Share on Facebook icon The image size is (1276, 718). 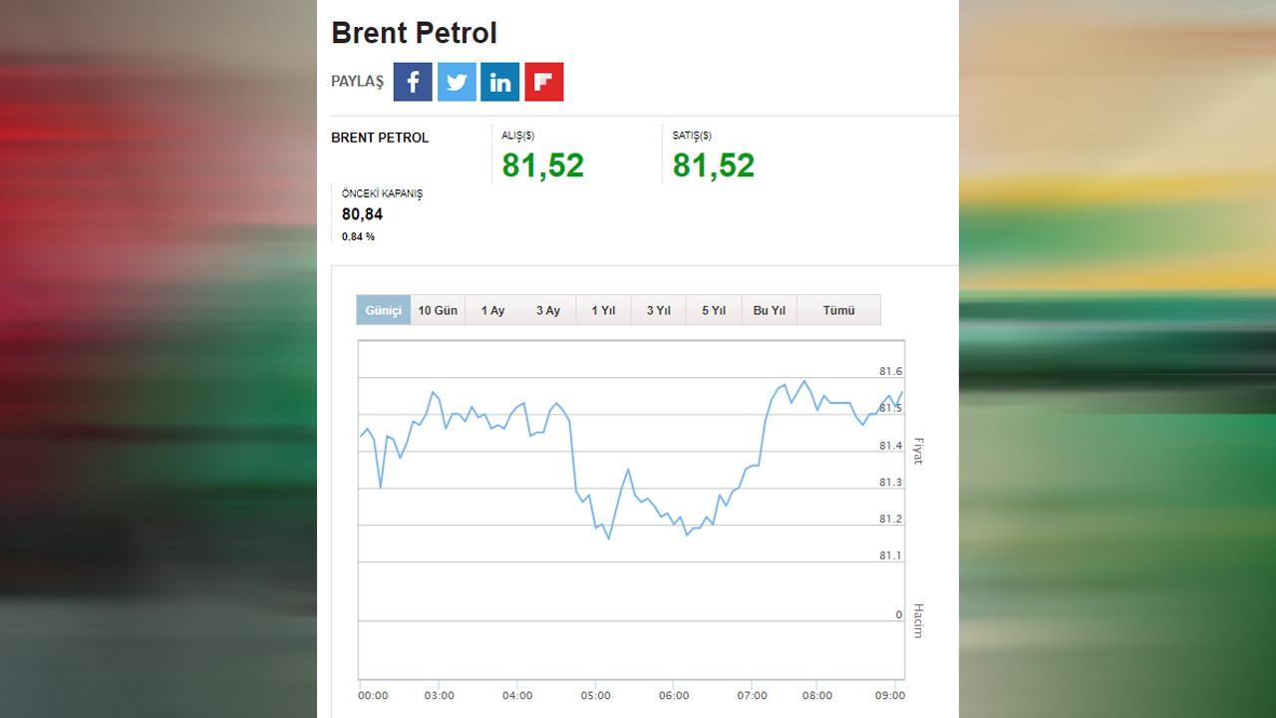point(413,82)
